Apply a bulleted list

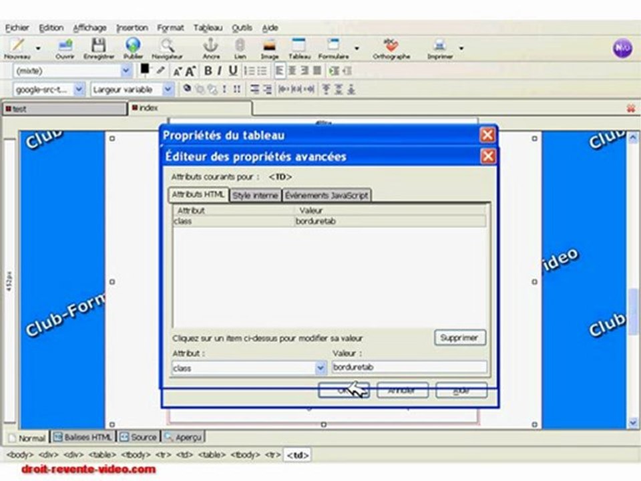(x=262, y=71)
